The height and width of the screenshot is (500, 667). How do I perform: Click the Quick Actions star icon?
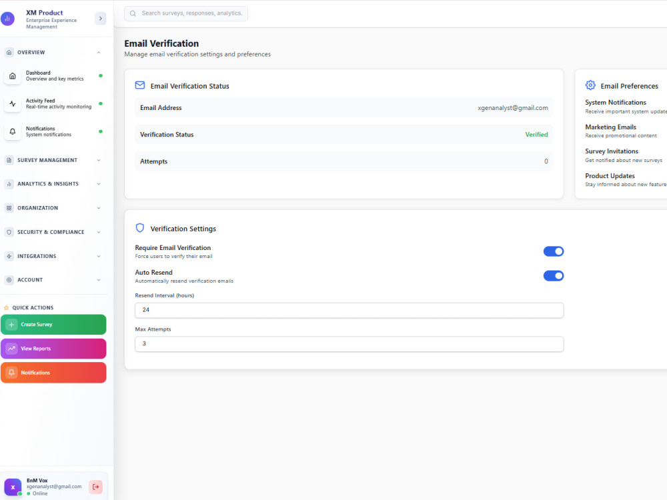tap(6, 308)
